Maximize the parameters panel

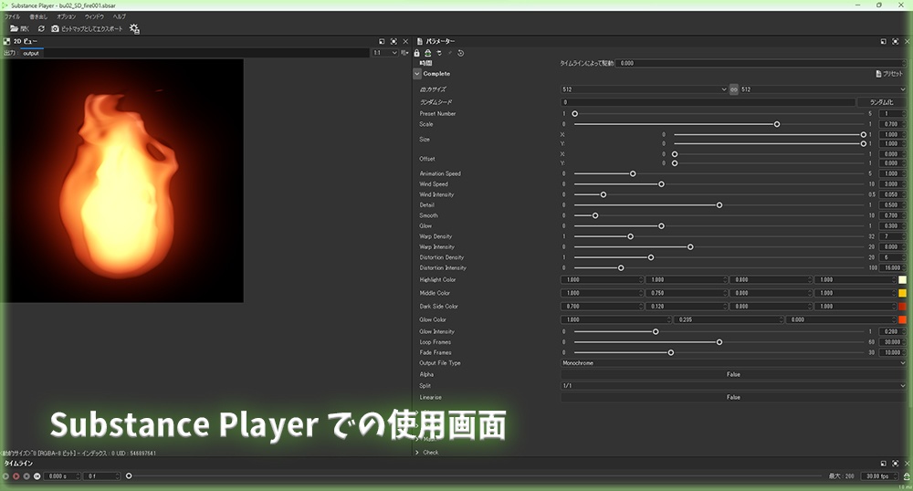point(896,41)
